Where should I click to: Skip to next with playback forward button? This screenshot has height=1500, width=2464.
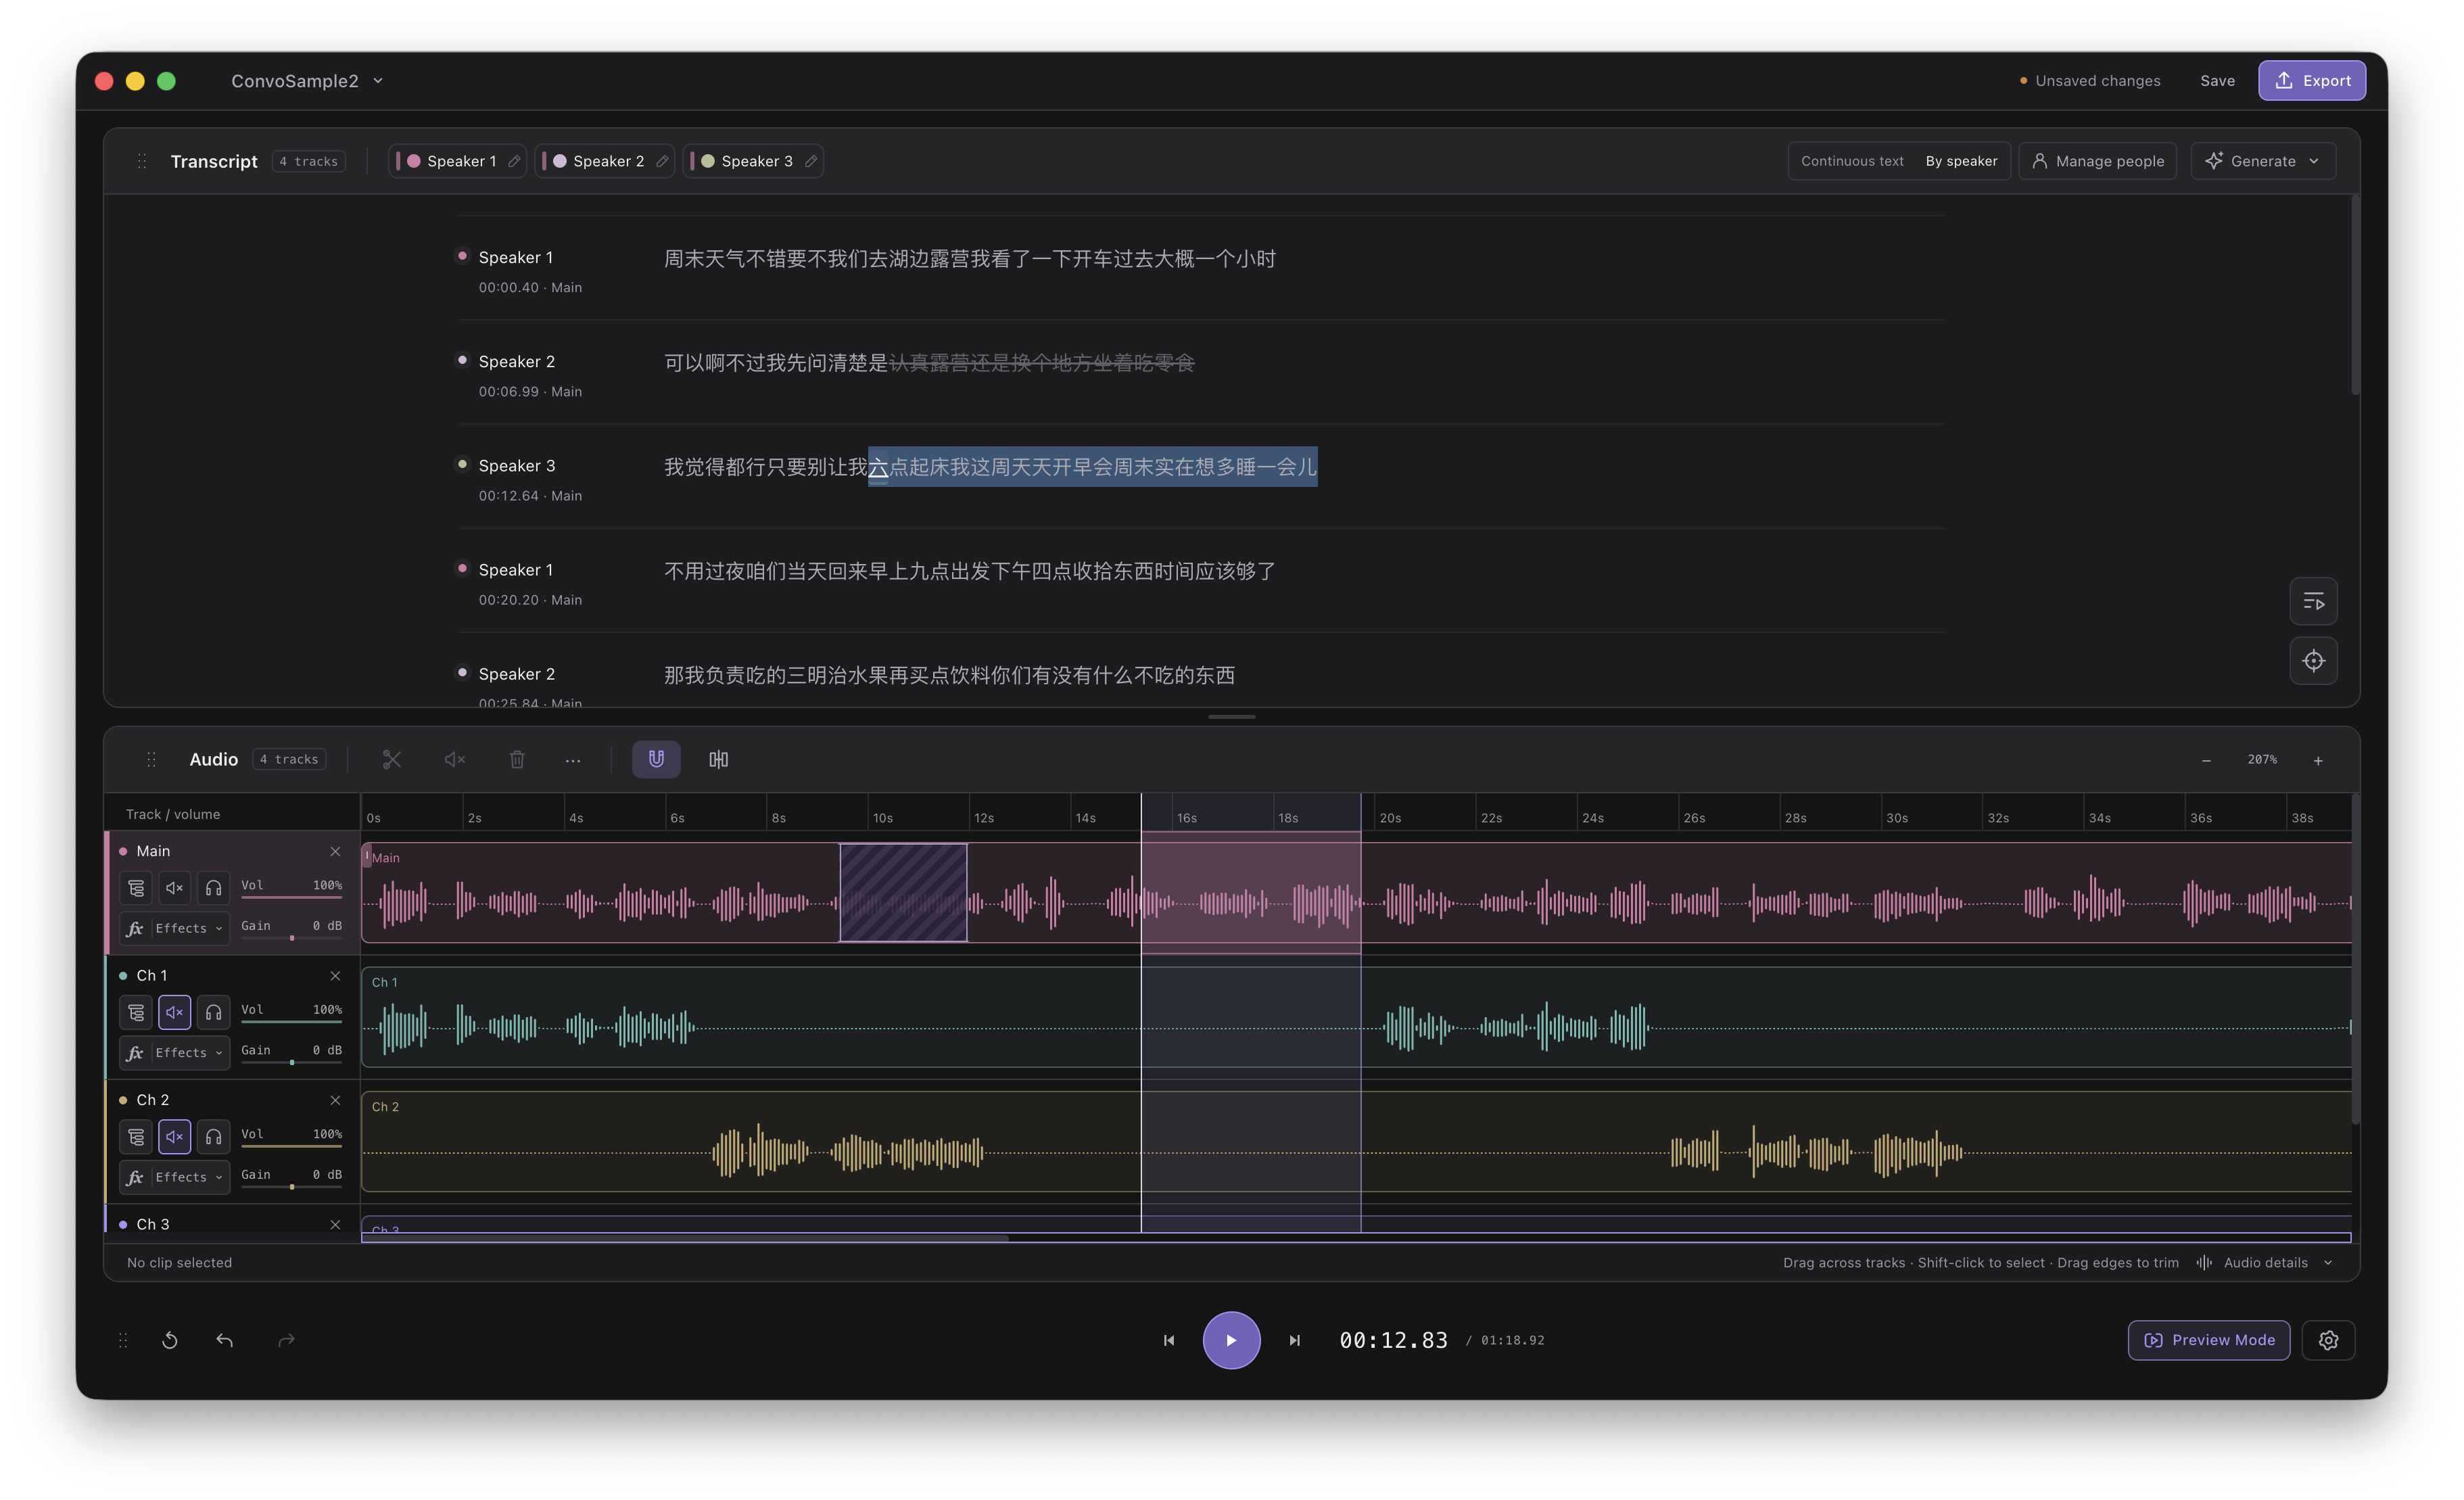pyautogui.click(x=1294, y=1340)
